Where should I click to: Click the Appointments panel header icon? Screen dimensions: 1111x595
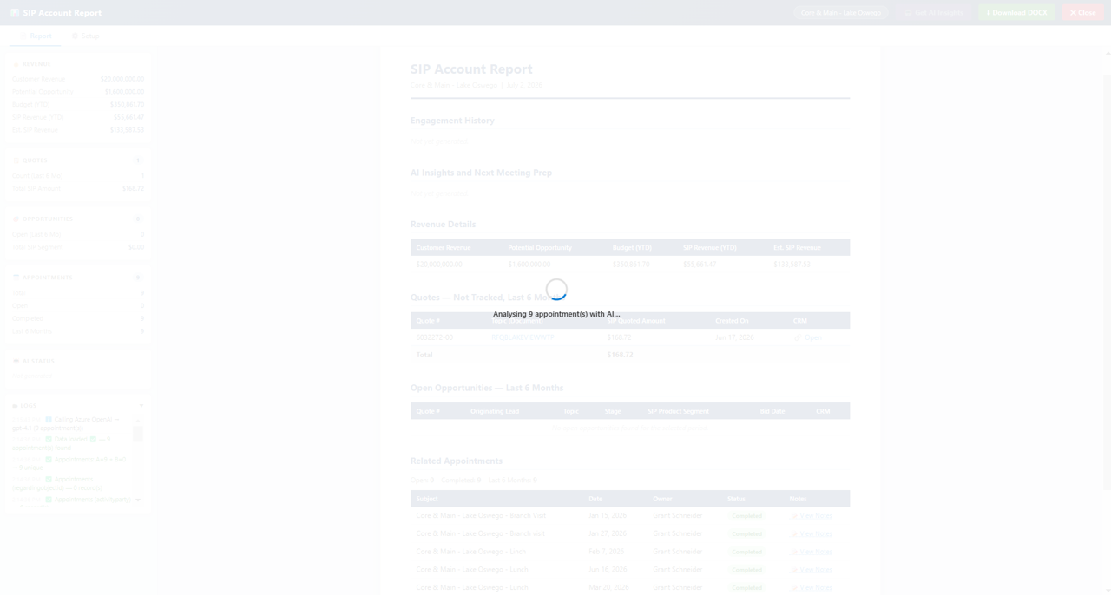(16, 278)
